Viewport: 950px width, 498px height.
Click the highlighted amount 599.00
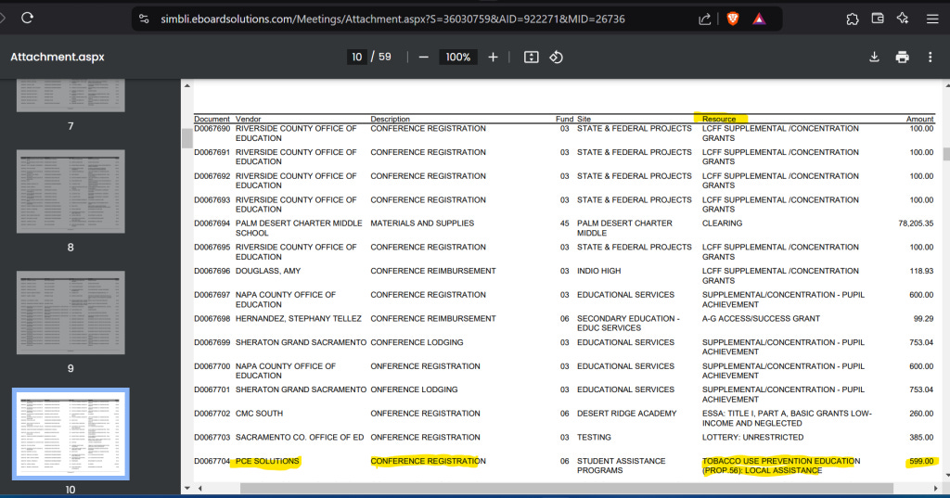[x=921, y=461]
